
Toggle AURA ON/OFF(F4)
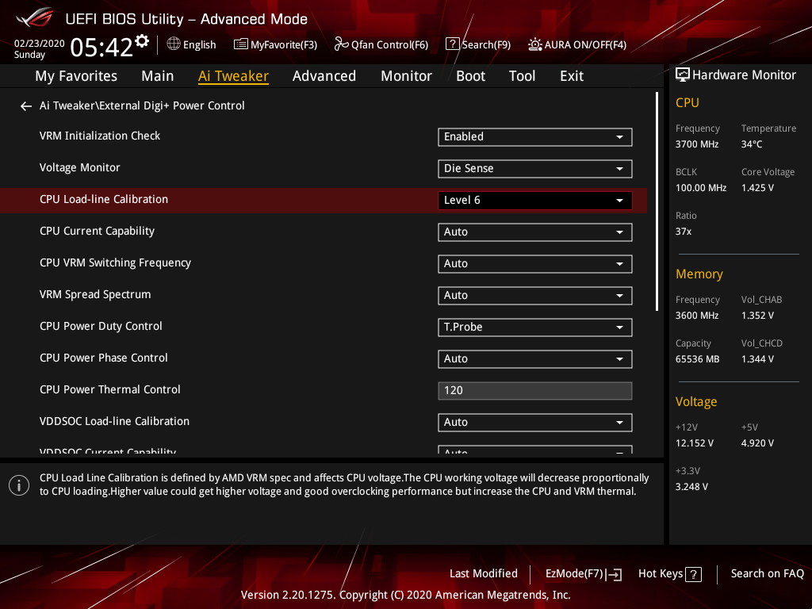coord(577,44)
